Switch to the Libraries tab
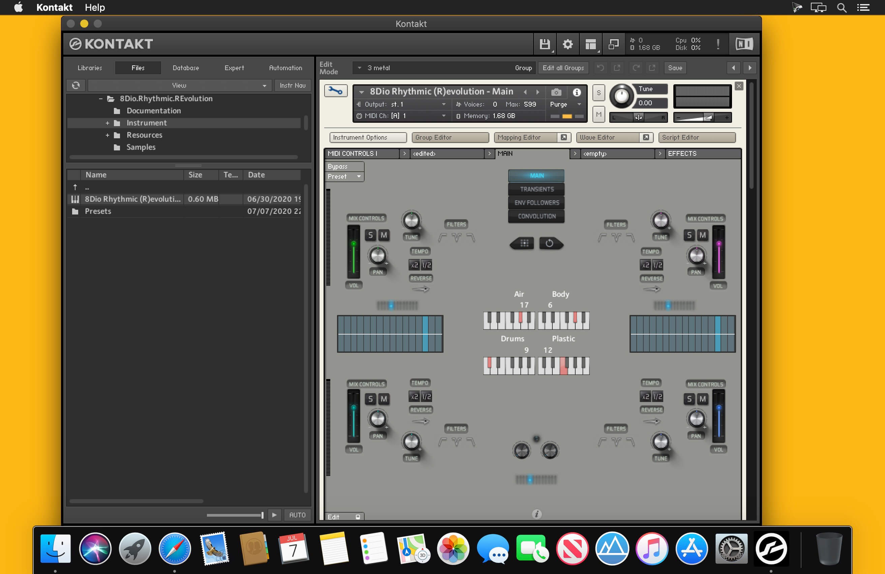Image resolution: width=885 pixels, height=574 pixels. (x=90, y=68)
